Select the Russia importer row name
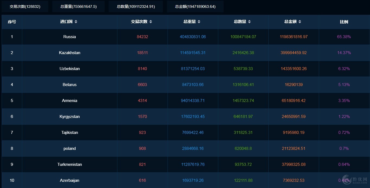Viewport: 370px width, 188px height. coord(70,37)
